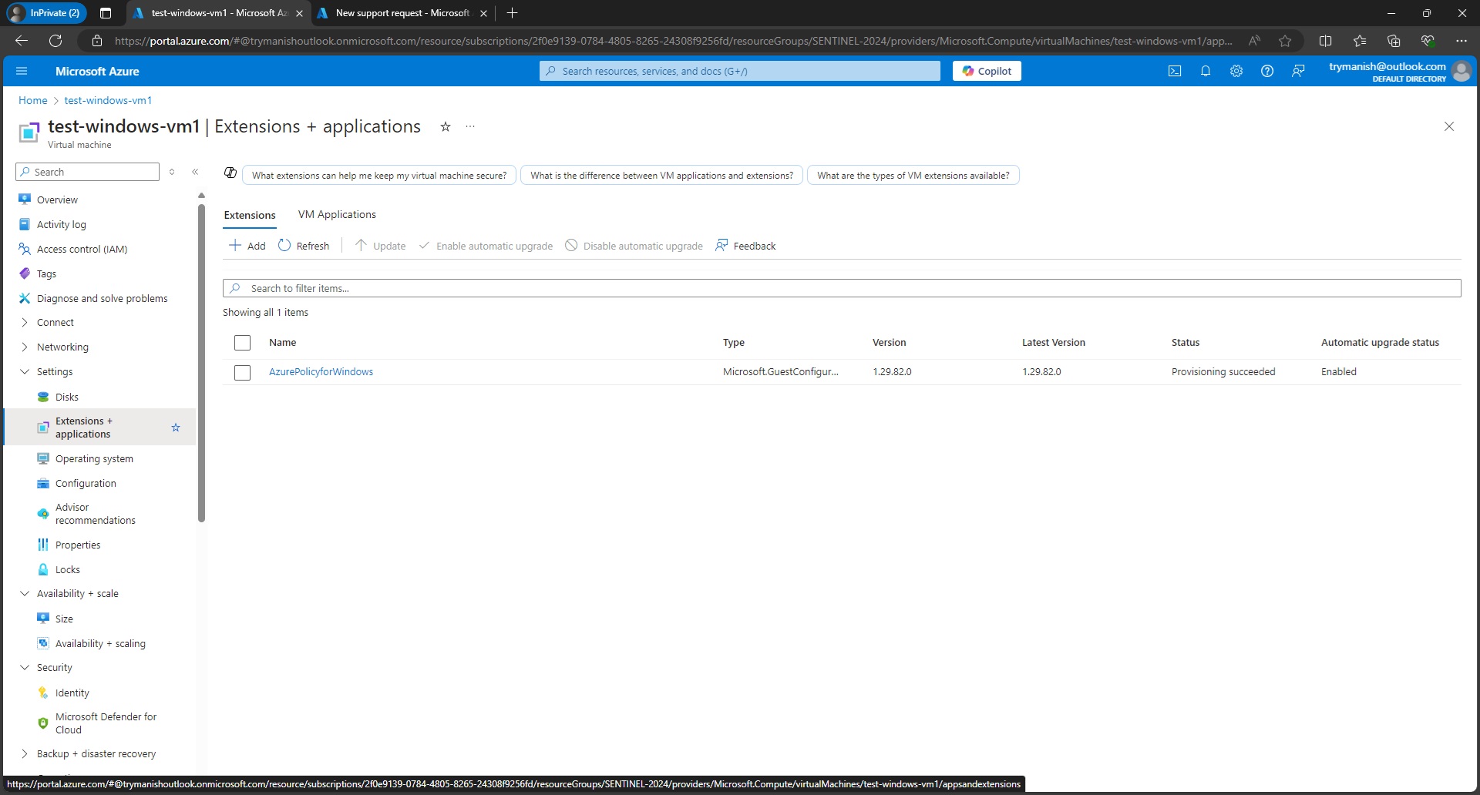
Task: Open the InPrivate profile indicator
Action: click(45, 13)
